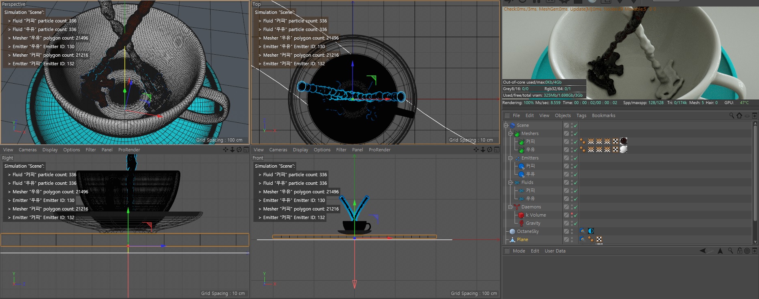The image size is (759, 299).
Task: Click back arrow in Attribute Manager header
Action: click(703, 251)
